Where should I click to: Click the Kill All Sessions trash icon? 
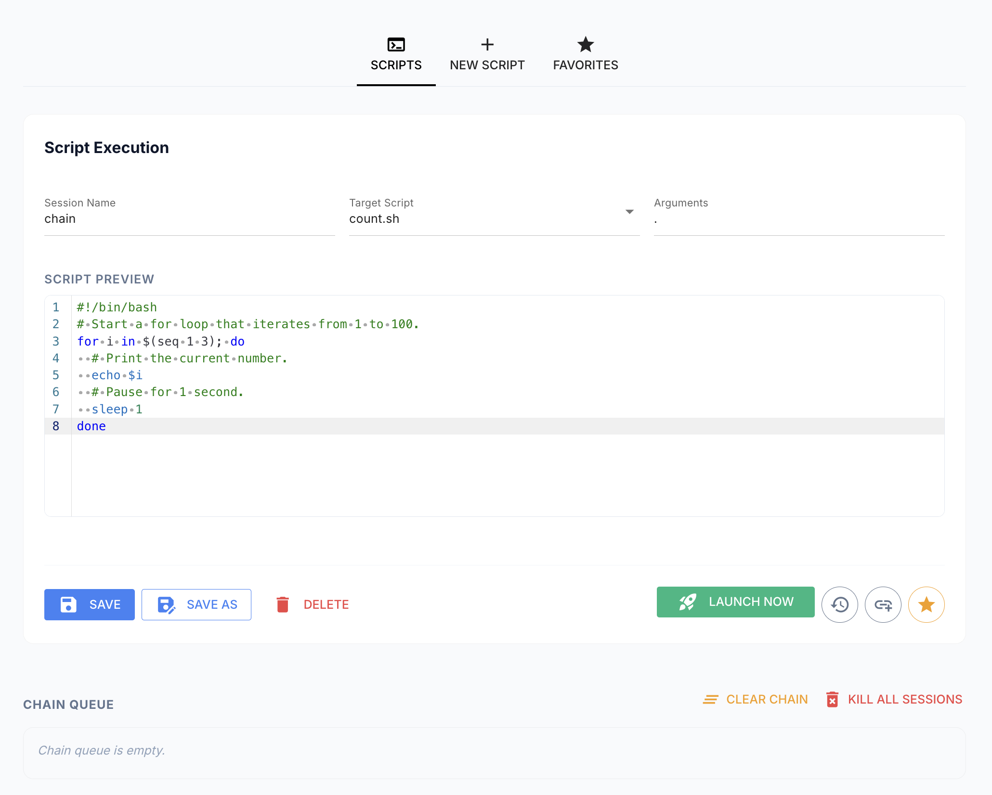[832, 700]
